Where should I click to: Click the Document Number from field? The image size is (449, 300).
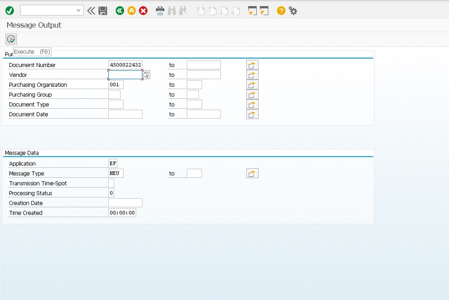tap(125, 65)
